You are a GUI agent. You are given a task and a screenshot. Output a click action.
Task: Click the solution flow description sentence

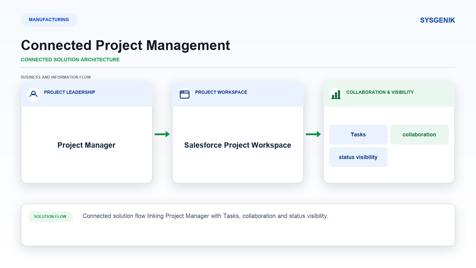(206, 216)
